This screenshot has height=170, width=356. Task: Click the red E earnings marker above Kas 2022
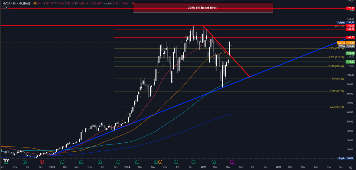point(42,162)
